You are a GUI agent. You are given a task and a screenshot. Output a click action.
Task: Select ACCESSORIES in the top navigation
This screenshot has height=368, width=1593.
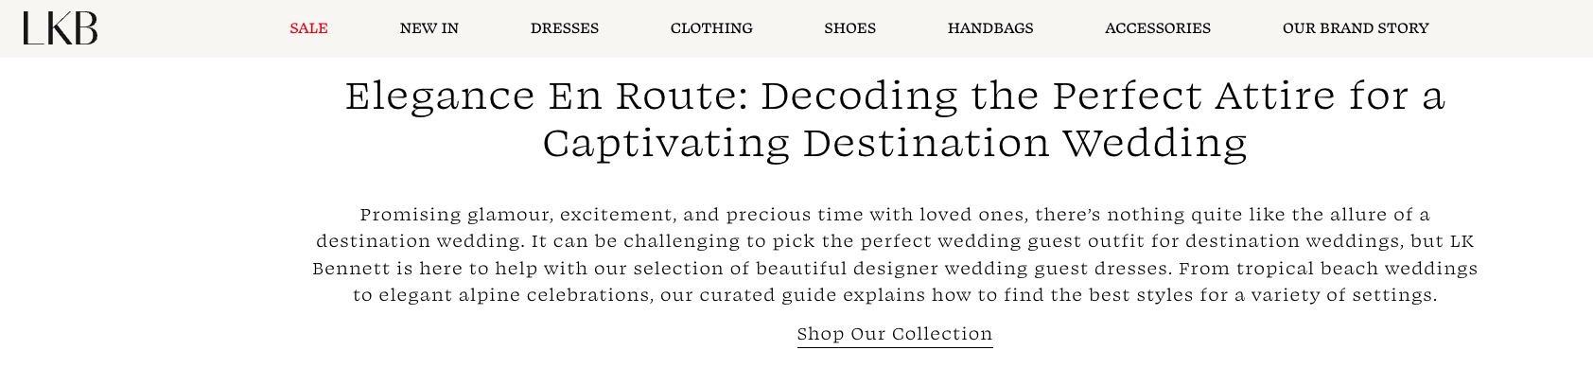[1158, 28]
